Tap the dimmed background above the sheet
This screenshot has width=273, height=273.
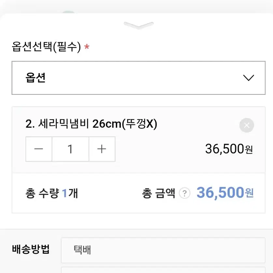pyautogui.click(x=136, y=6)
